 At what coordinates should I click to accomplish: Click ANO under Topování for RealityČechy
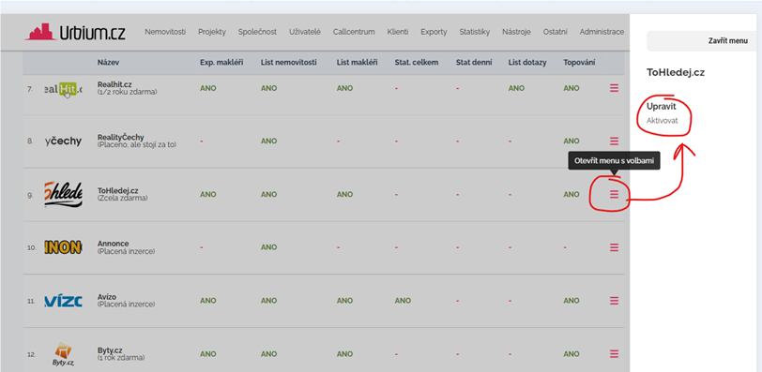[571, 141]
